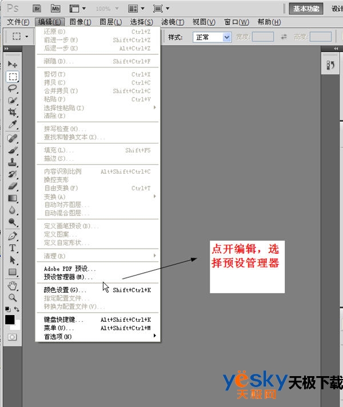Select the Lasso tool

[12, 88]
